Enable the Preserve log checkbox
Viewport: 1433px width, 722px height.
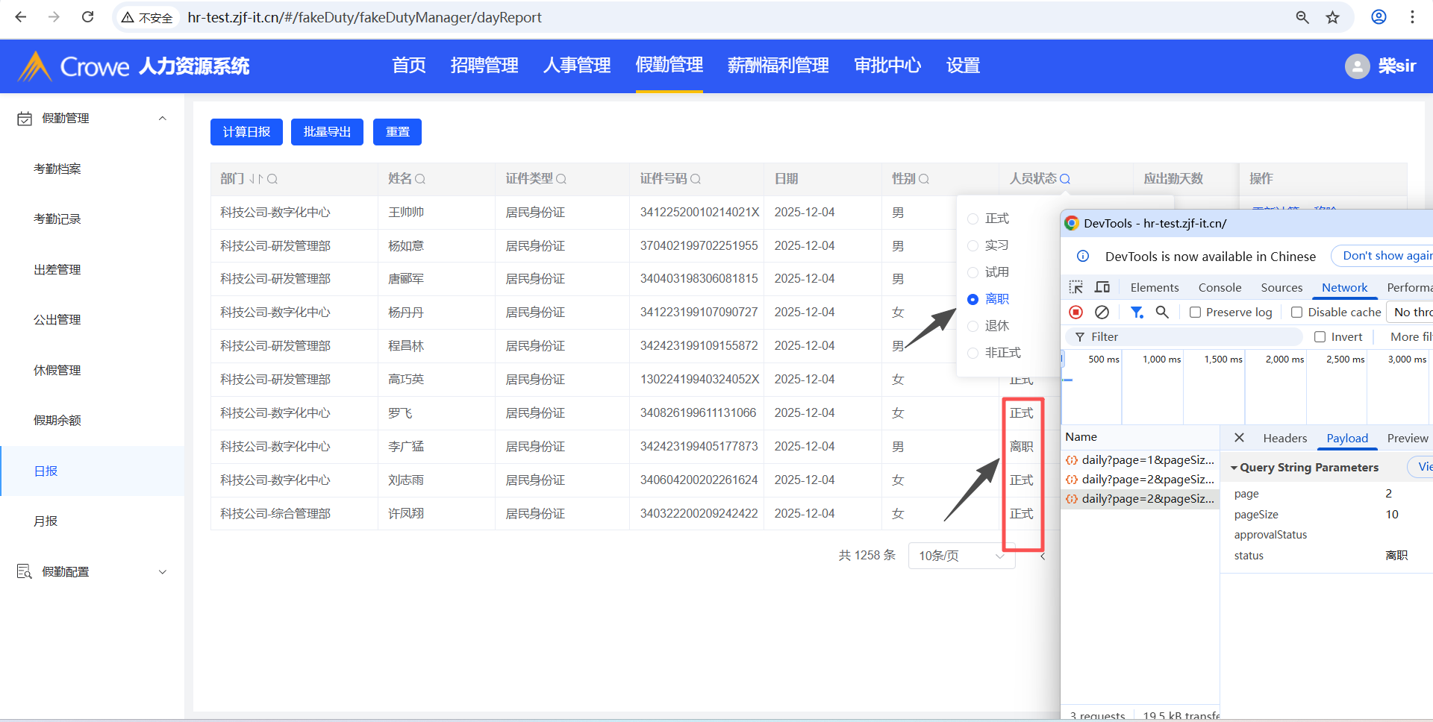[x=1195, y=313]
